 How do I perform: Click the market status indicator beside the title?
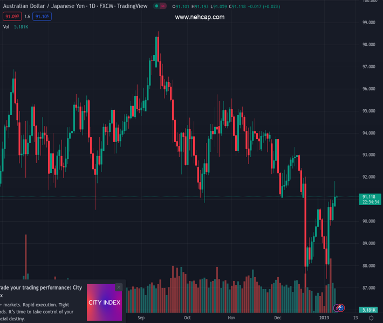160,6
